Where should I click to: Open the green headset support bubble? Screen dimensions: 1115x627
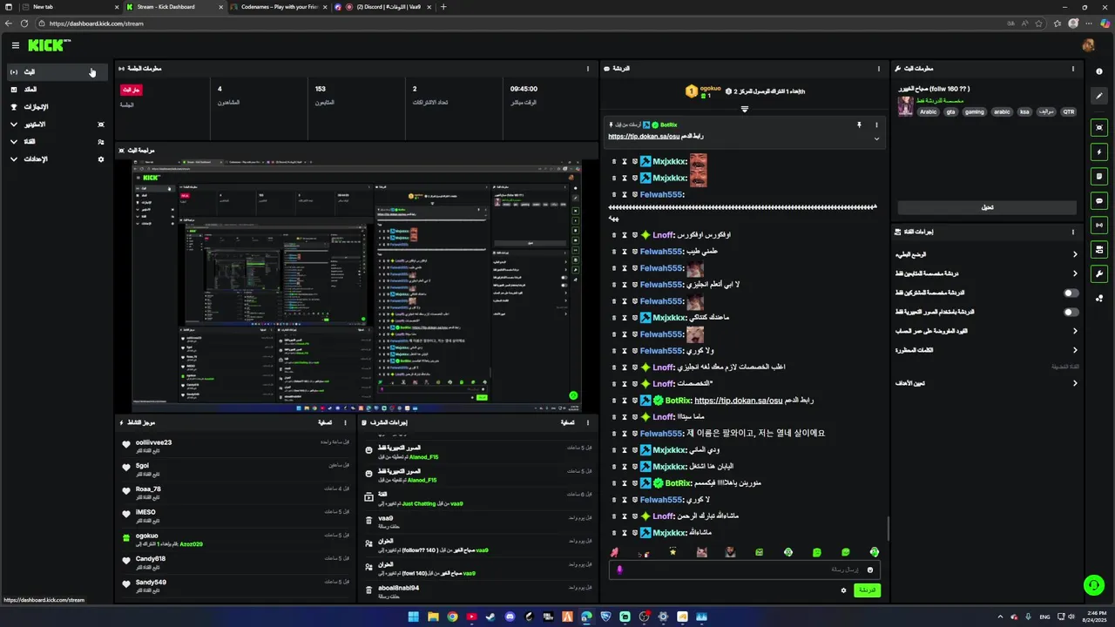[x=1093, y=585]
